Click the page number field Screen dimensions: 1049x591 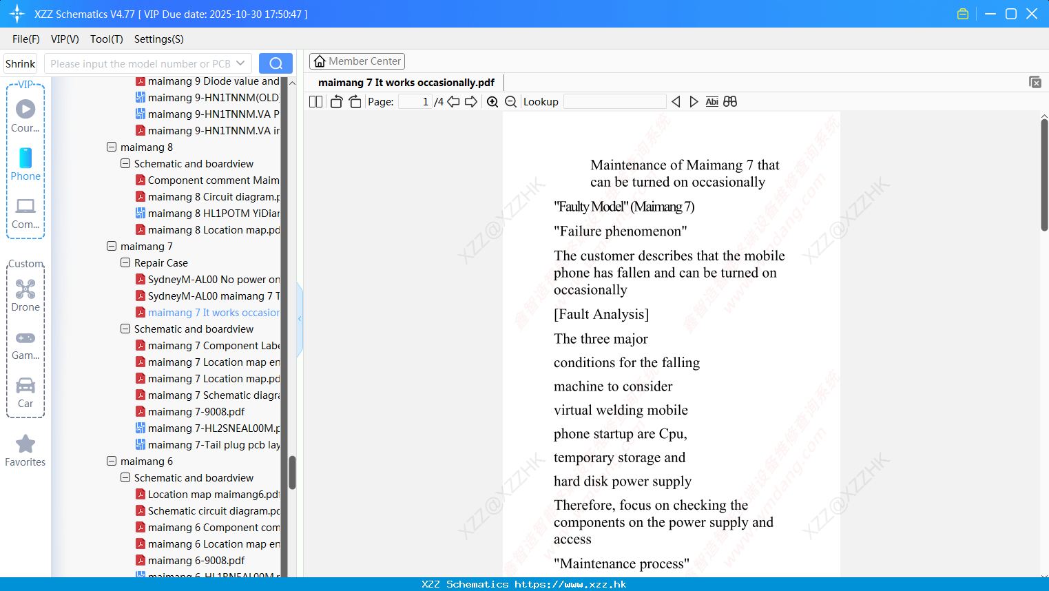coord(415,101)
